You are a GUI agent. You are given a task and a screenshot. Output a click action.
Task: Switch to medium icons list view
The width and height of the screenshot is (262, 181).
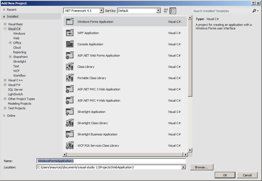click(173, 11)
